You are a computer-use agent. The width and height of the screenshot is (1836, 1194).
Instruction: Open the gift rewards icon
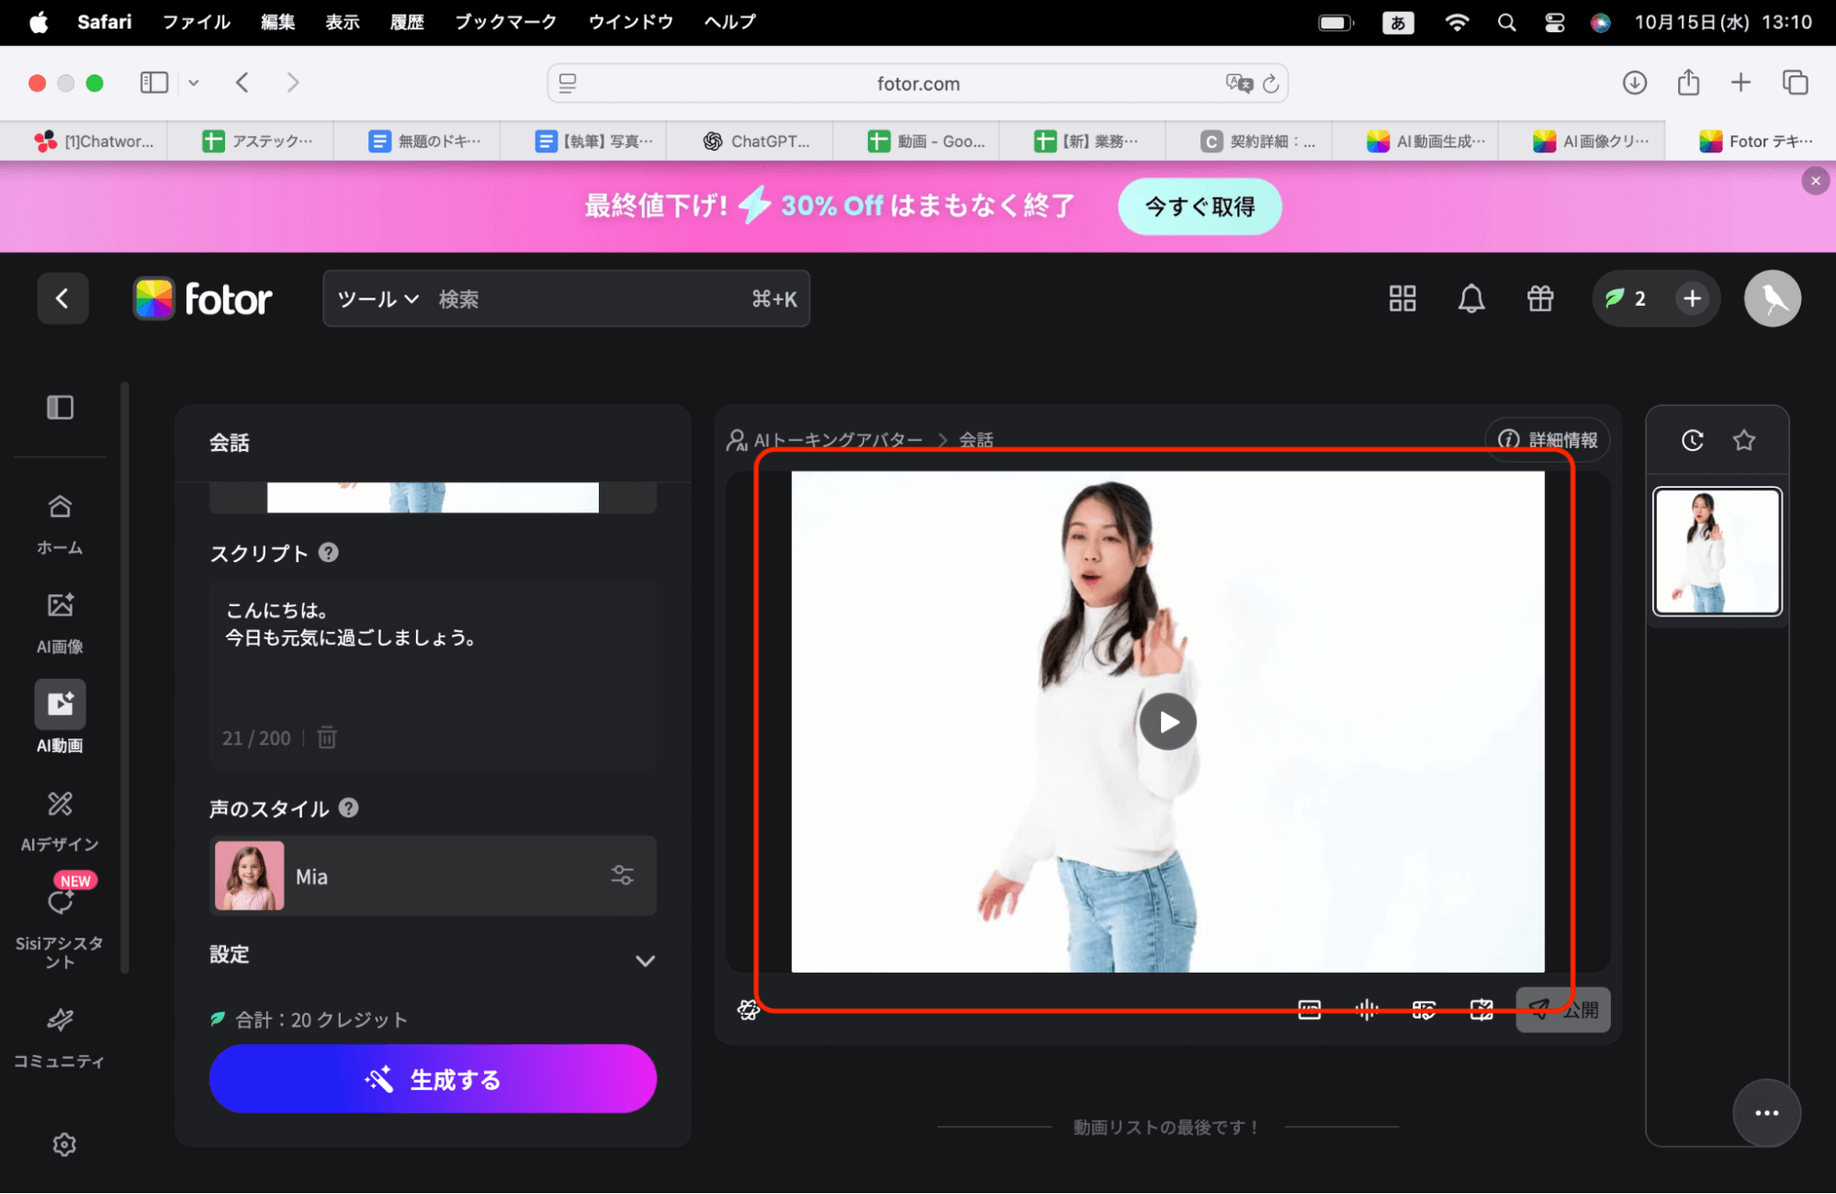click(1539, 298)
